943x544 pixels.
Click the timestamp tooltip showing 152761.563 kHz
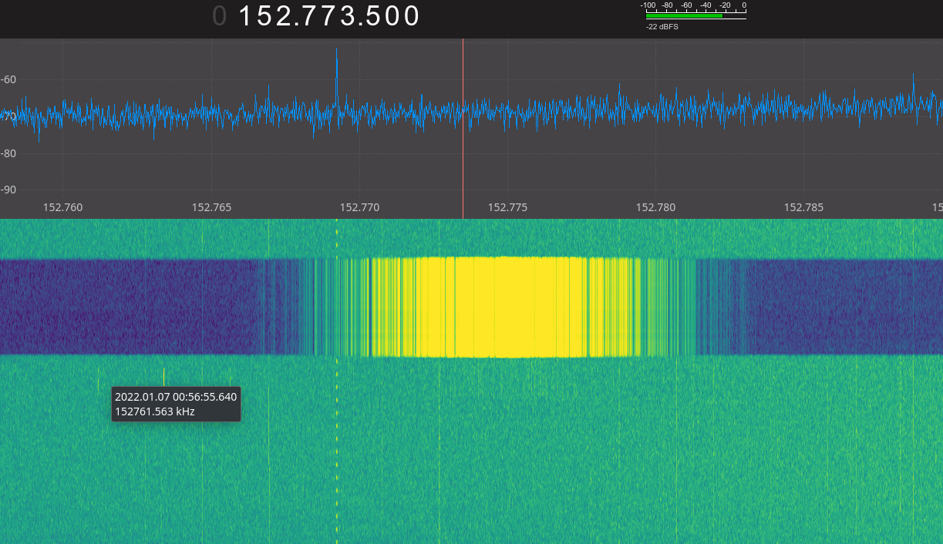coord(176,404)
